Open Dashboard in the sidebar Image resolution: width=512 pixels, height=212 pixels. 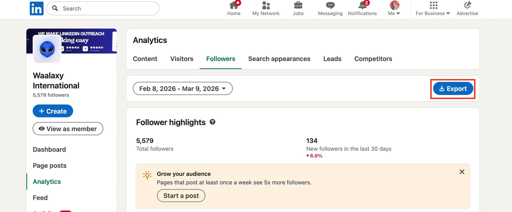point(49,150)
